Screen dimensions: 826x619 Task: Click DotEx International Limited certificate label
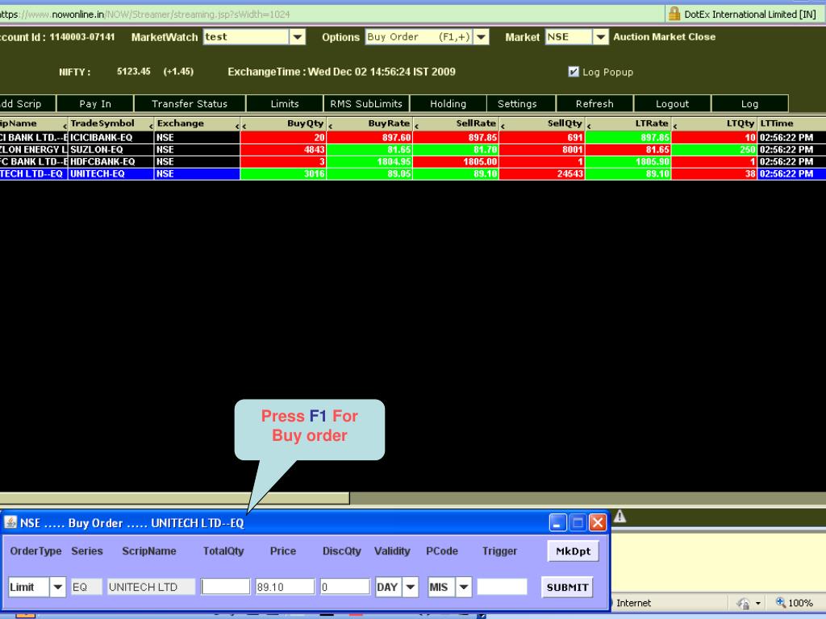749,15
